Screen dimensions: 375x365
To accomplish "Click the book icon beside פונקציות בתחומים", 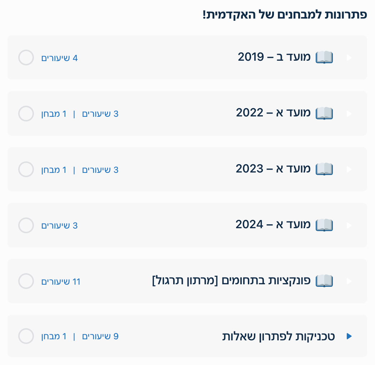I will click(x=324, y=281).
